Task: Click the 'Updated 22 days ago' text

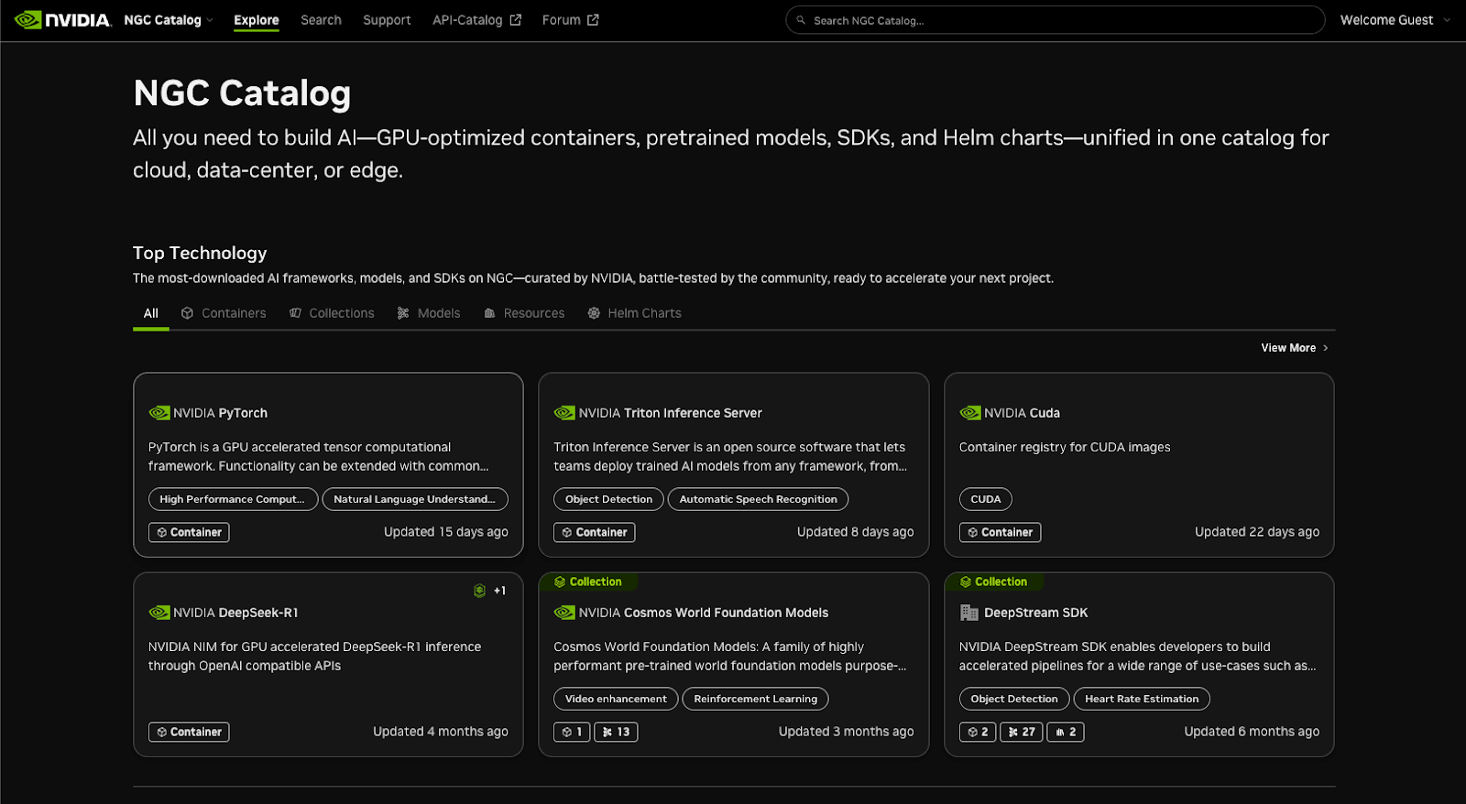Action: click(1257, 532)
